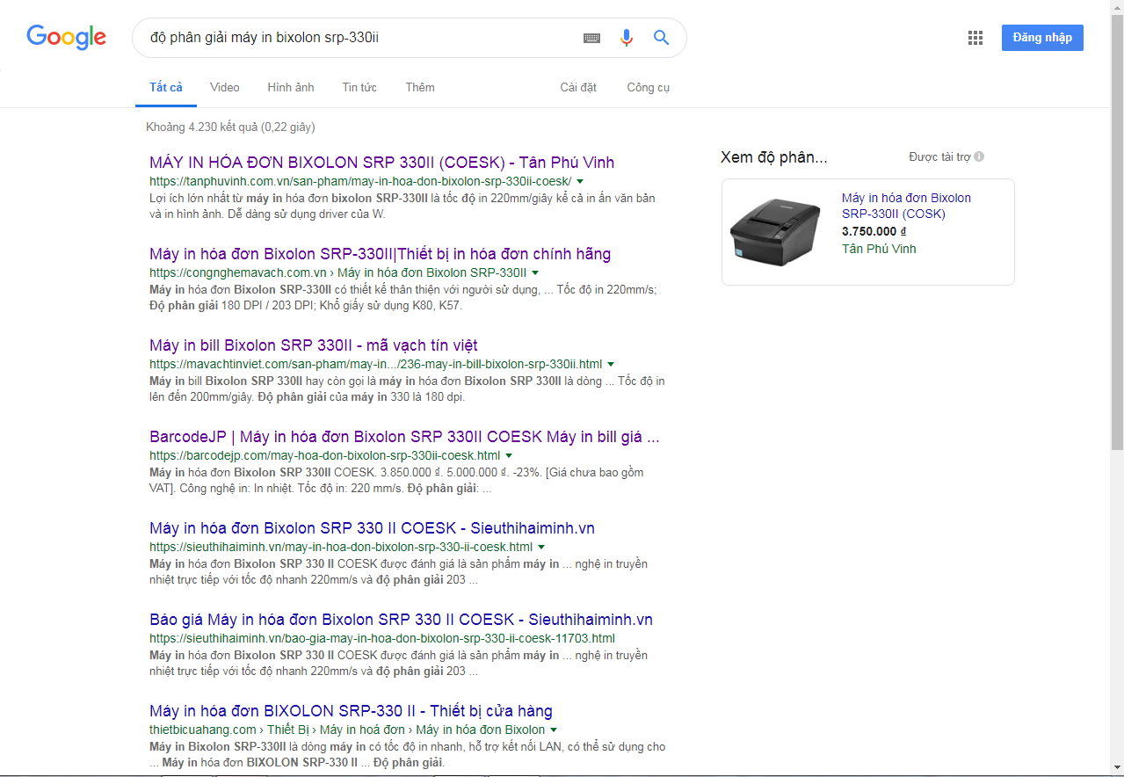Expand dropdown arrow next to mavachtinviet.com URL
This screenshot has height=777, width=1124.
pos(611,365)
